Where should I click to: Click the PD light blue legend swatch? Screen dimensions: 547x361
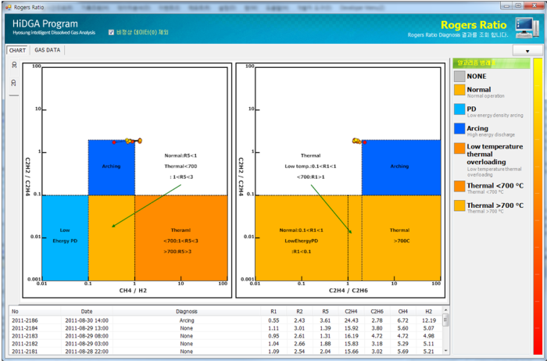(x=459, y=109)
